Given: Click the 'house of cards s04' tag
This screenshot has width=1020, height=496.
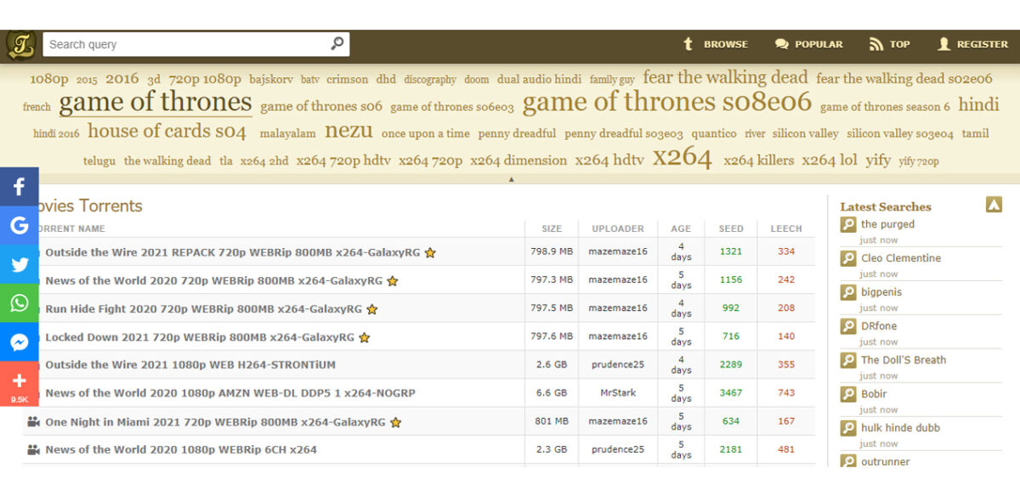Looking at the screenshot, I should click(167, 132).
